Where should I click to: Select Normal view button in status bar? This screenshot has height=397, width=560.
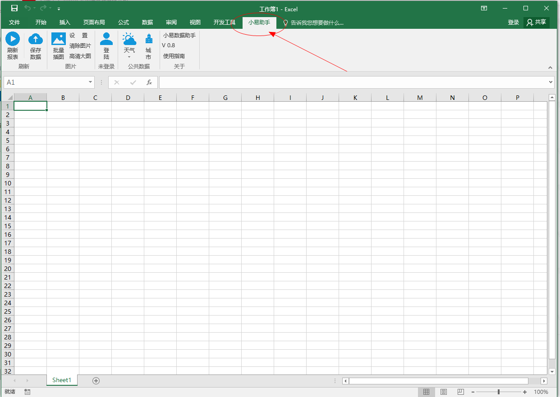[x=426, y=392]
